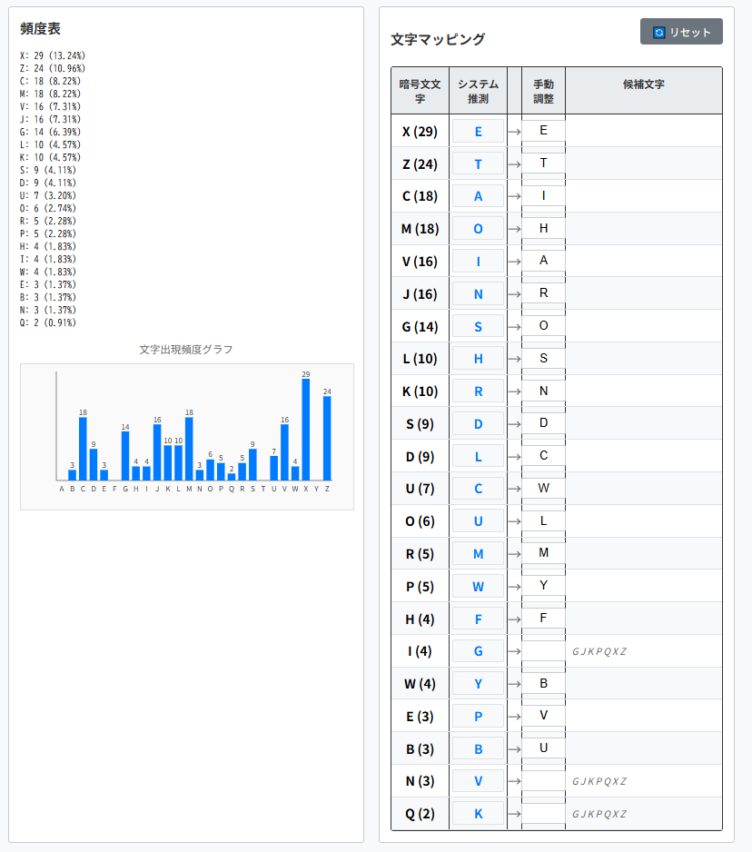Screen dimensions: 752x852
Task: Click the X bar showing 29 in graph
Action: click(x=306, y=430)
